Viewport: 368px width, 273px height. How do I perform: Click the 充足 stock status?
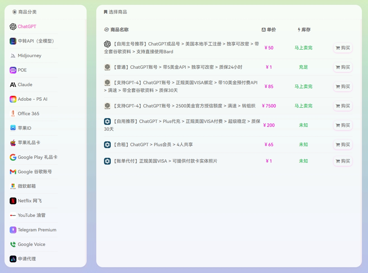303,67
